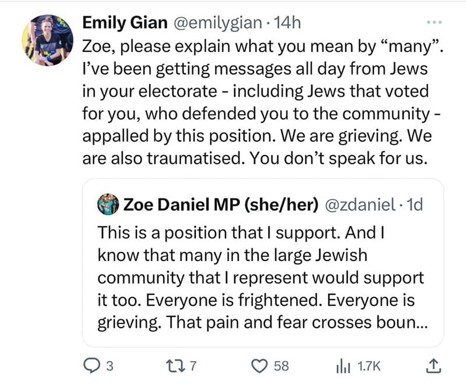Open the view analytics bar chart icon
The image size is (466, 384).
pos(343,366)
